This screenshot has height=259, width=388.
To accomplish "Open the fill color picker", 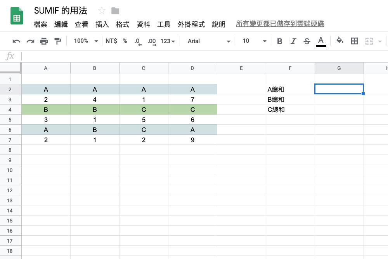I will (x=339, y=41).
